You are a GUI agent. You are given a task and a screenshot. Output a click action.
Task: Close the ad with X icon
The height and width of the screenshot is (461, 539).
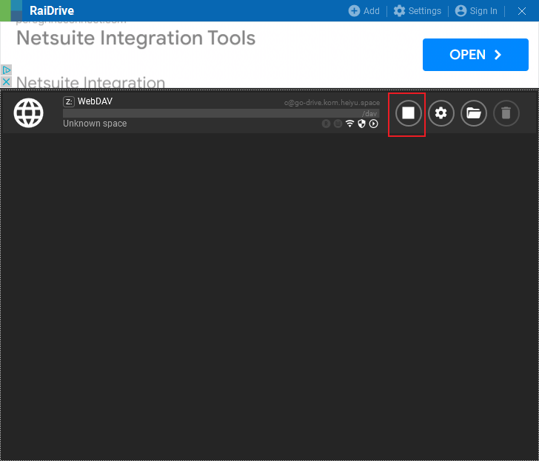click(x=6, y=81)
